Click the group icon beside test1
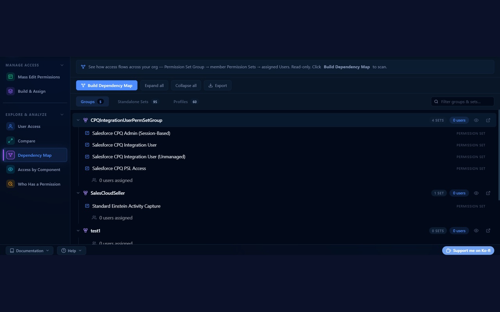This screenshot has height=312, width=500. pos(86,231)
